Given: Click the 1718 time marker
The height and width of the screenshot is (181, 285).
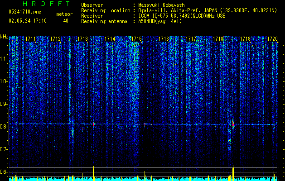Looking at the screenshot, I should tap(218, 38).
